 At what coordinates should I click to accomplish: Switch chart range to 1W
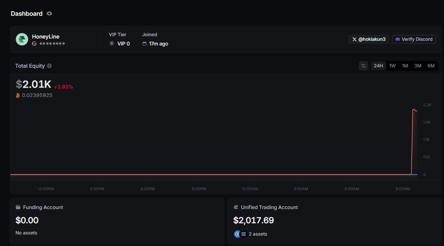tap(392, 66)
